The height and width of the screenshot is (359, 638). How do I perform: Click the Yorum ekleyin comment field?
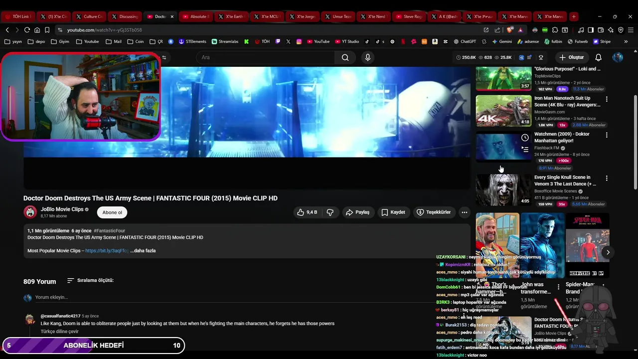click(51, 297)
